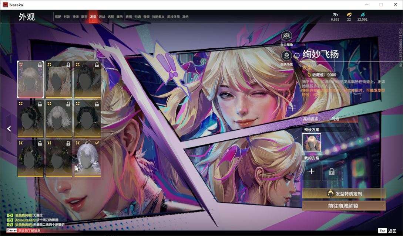Select the locked black braided hairstyle, middle row

click(87, 119)
